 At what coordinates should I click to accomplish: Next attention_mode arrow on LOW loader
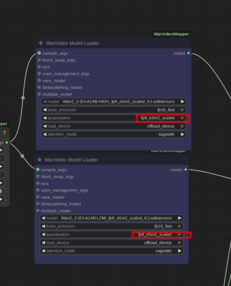tap(180, 251)
